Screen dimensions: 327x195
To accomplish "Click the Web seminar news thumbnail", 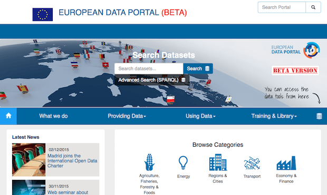I will [29, 187].
